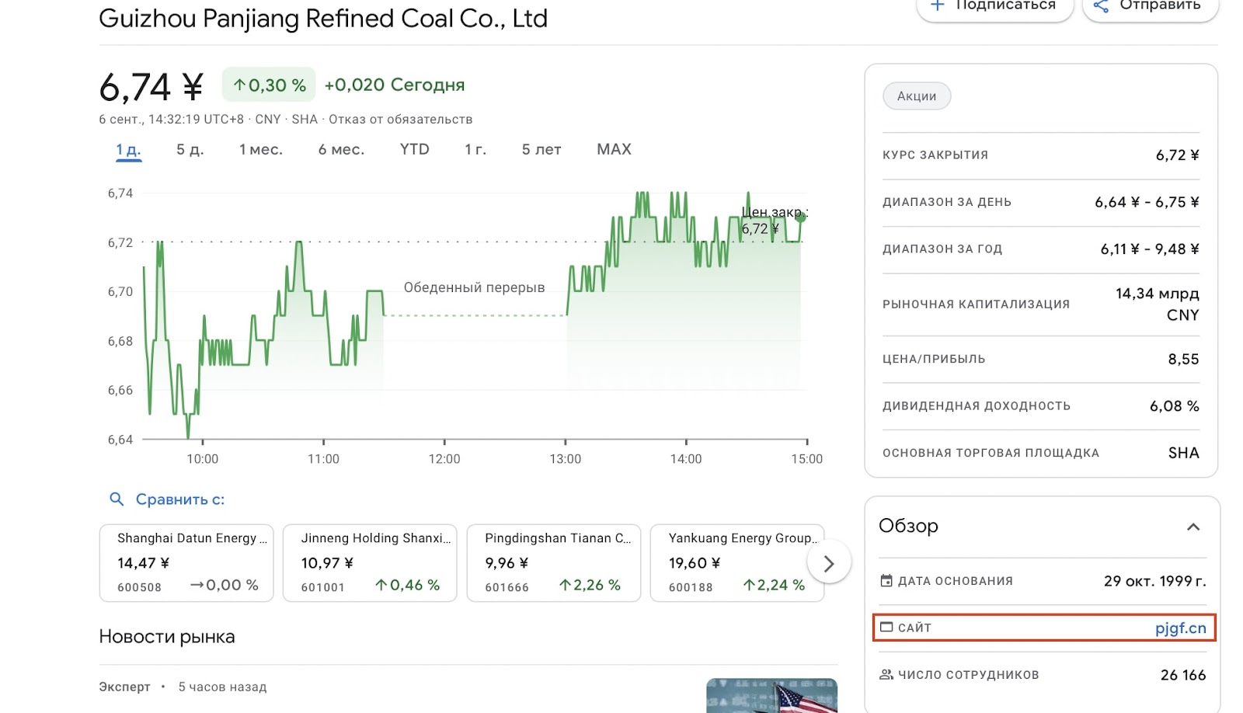Open the pjgf.cn website link
Image resolution: width=1243 pixels, height=713 pixels.
(x=1180, y=628)
